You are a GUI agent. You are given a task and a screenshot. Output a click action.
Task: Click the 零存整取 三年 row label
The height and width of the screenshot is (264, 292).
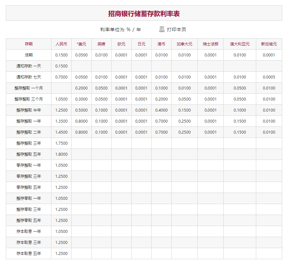[x=29, y=176]
